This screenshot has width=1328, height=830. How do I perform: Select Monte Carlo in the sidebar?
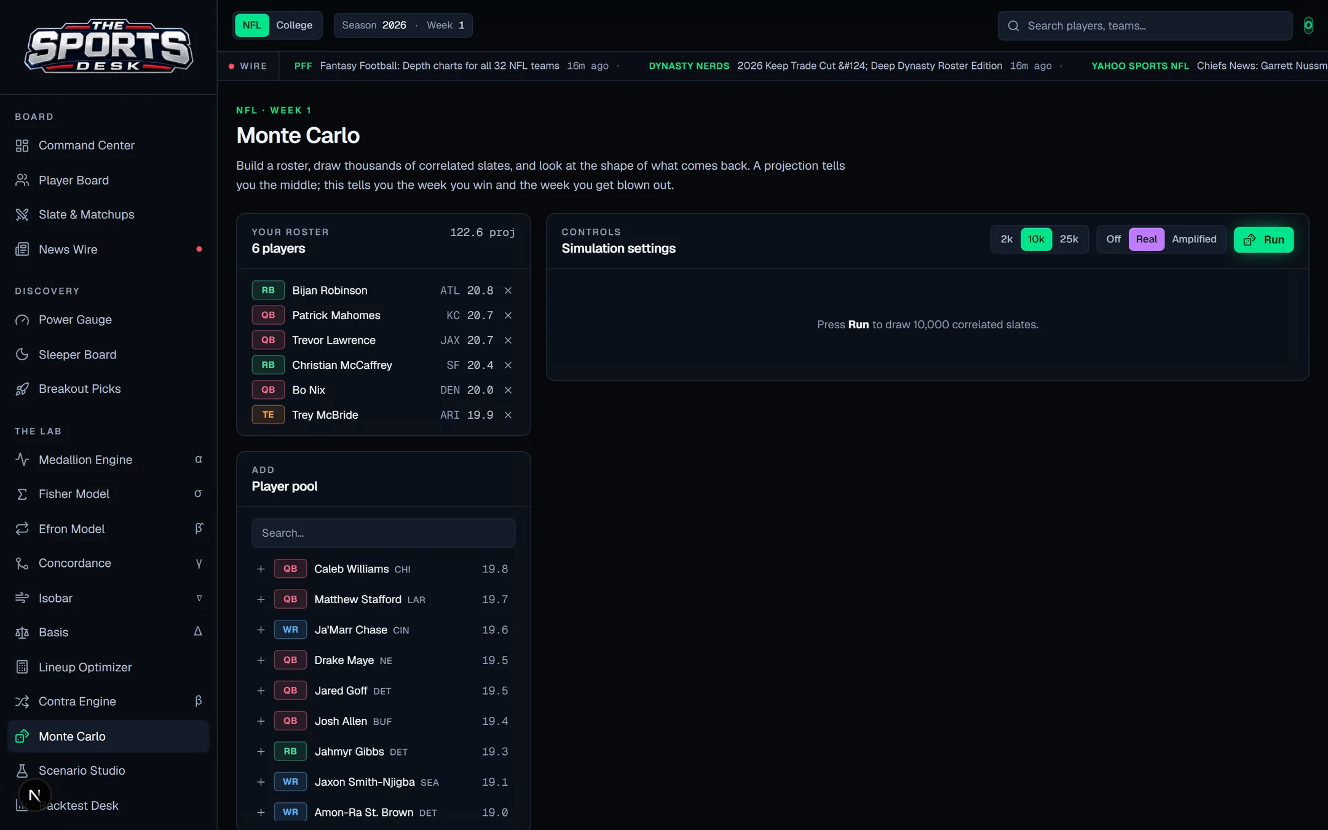[x=108, y=736]
